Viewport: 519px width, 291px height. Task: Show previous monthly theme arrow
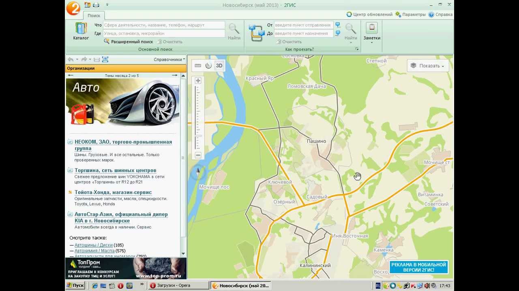click(71, 75)
